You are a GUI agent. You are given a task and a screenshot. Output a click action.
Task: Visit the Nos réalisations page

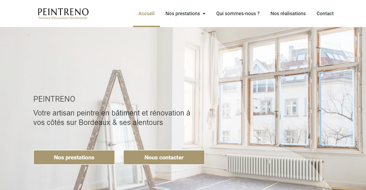(288, 14)
